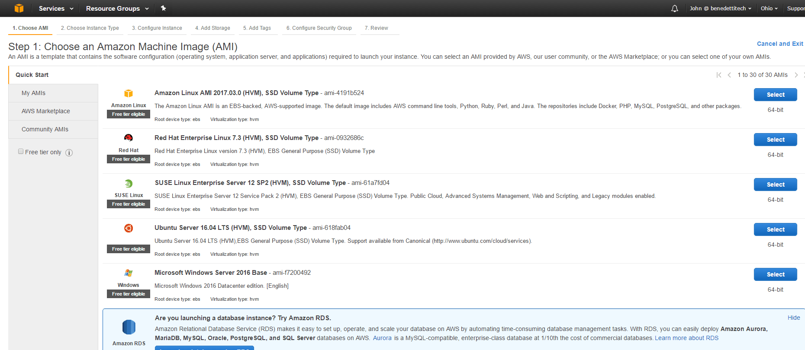Viewport: 805px width, 350px height.
Task: Click the Amazon Linux cube icon
Action: [x=129, y=93]
